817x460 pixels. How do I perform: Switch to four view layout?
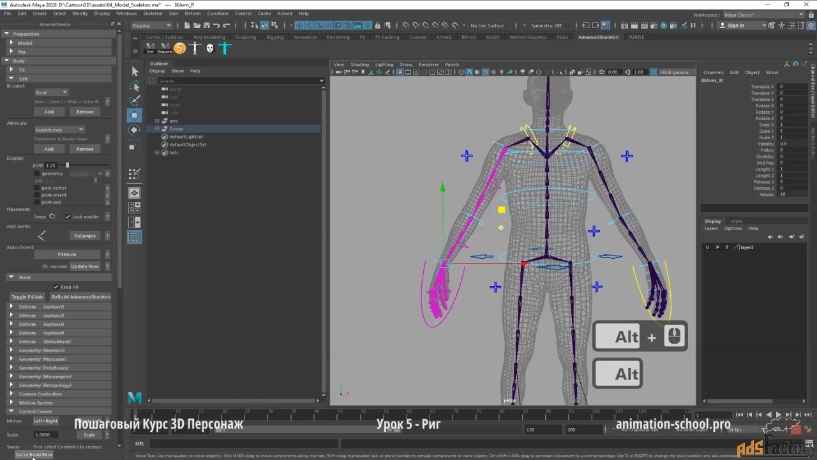click(x=135, y=208)
